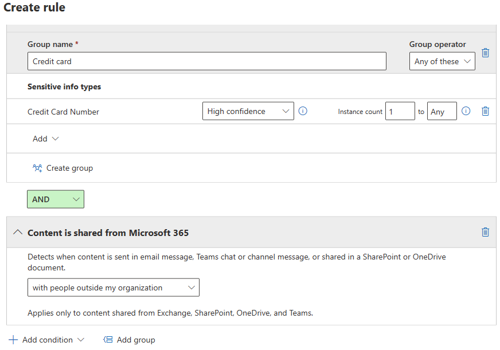Change the AND operator dropdown
This screenshot has width=500, height=350.
tap(56, 199)
